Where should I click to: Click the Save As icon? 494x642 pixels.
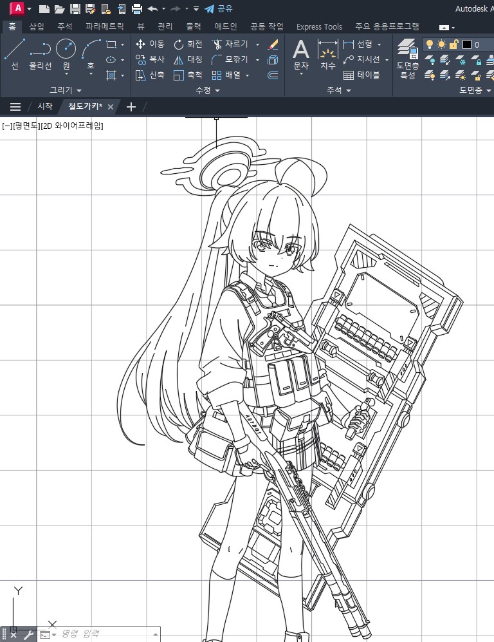pos(91,8)
